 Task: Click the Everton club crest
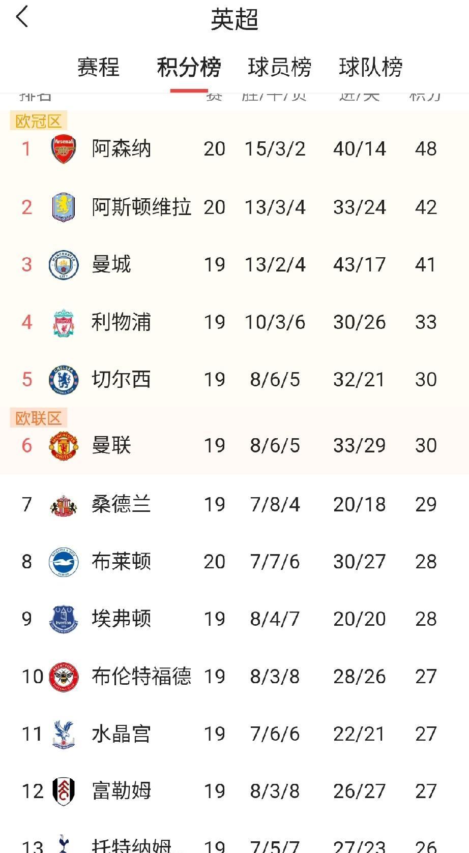64,619
